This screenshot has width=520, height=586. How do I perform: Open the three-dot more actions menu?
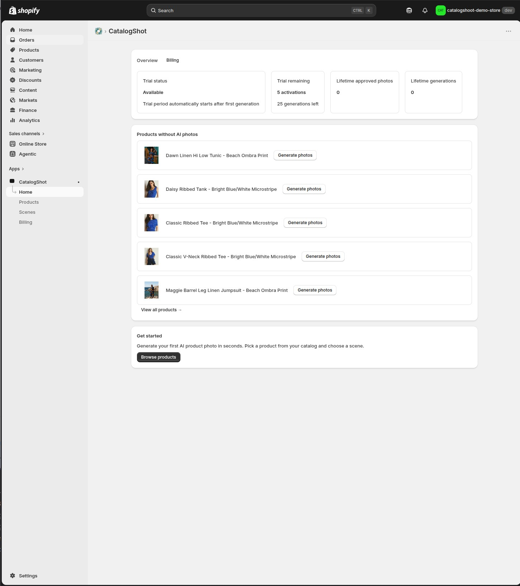(509, 31)
